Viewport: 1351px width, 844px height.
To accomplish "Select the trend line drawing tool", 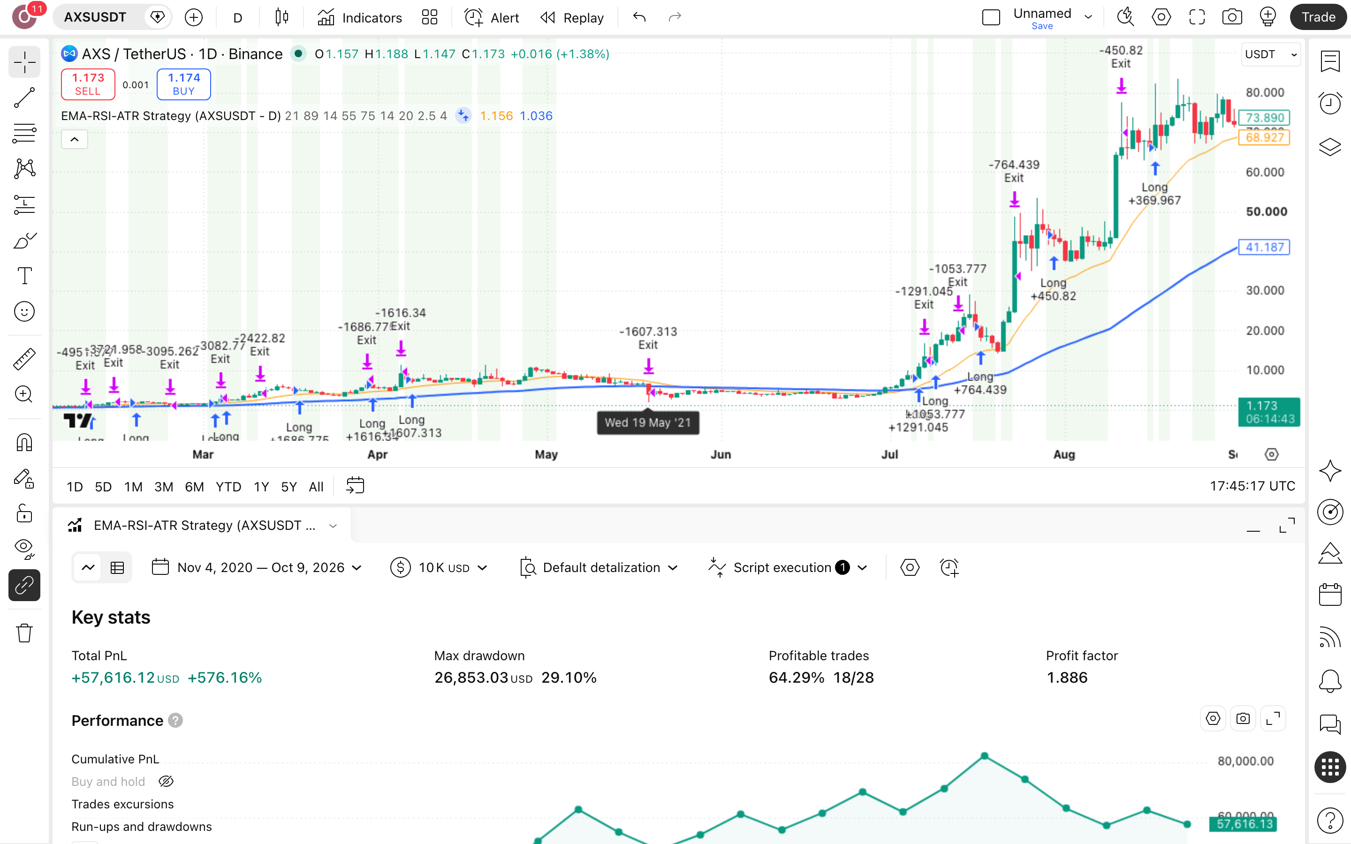I will pos(24,98).
